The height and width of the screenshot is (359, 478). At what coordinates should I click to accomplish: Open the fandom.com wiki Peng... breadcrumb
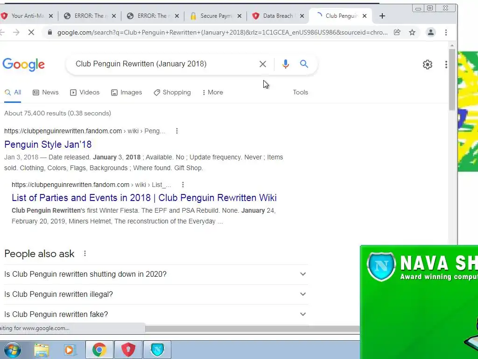pos(84,131)
